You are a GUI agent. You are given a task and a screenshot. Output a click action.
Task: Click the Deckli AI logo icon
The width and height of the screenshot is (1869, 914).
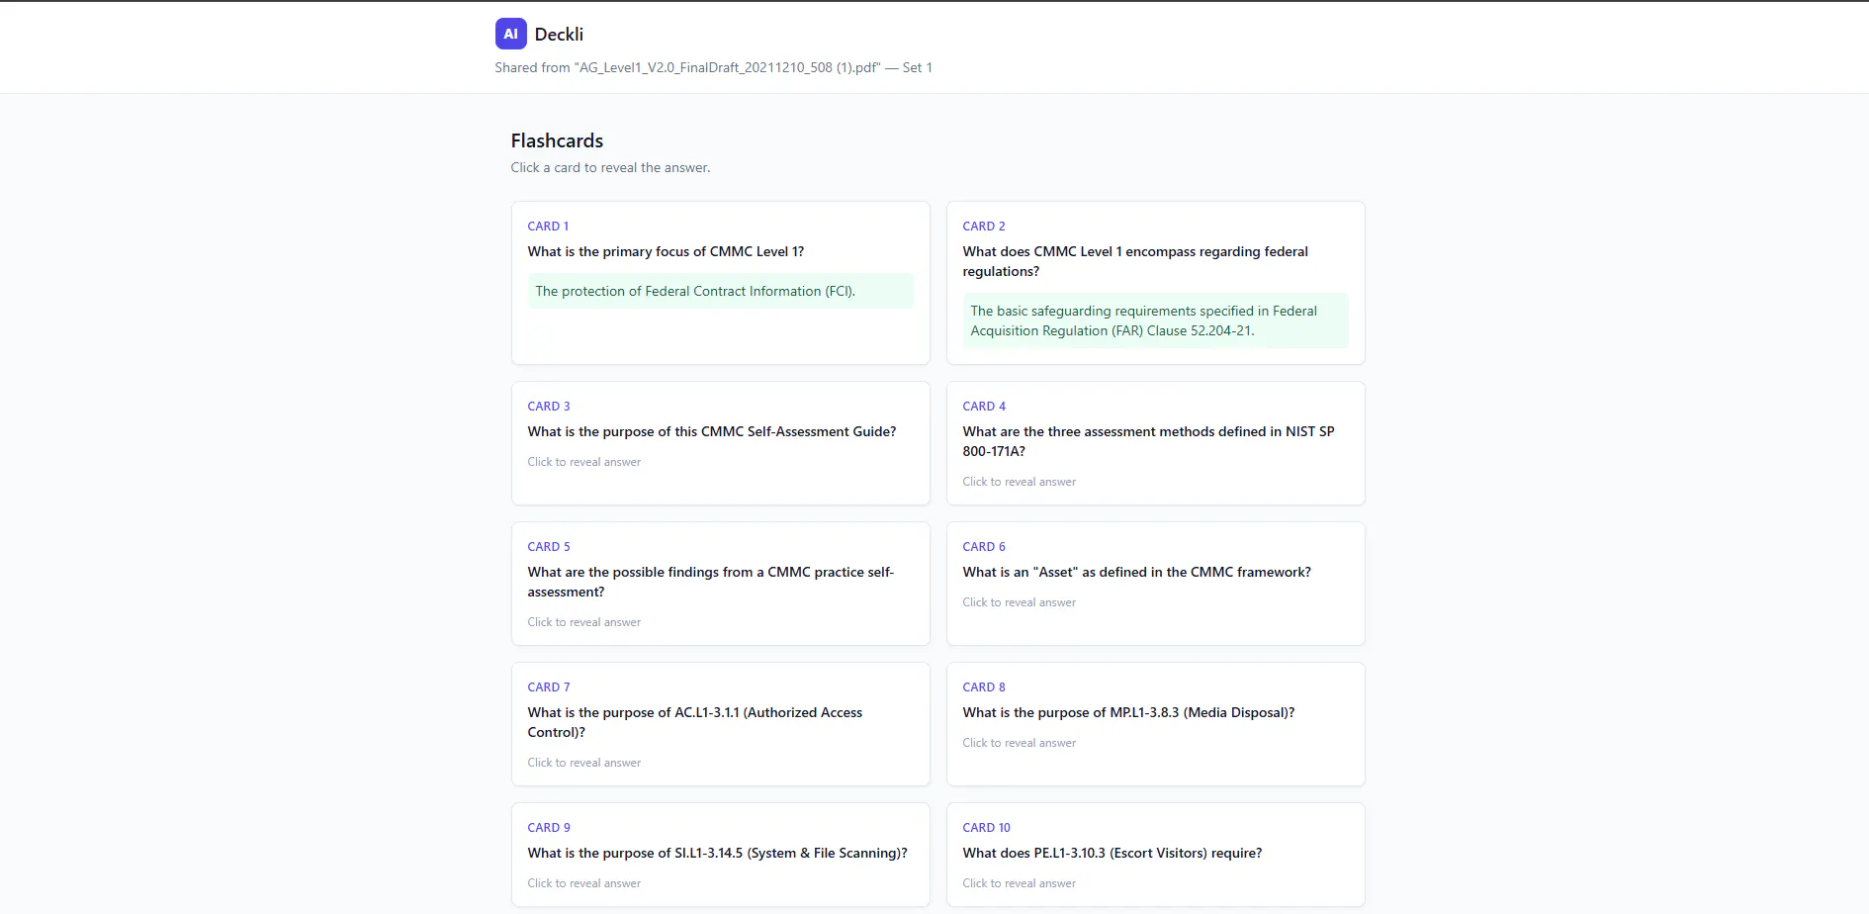[510, 34]
